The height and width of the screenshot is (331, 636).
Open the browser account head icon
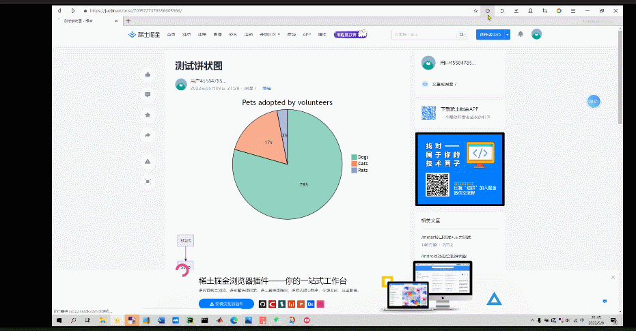531,11
